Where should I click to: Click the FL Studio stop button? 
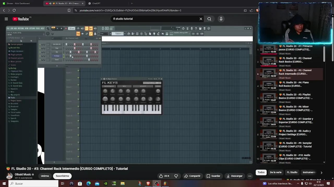(62, 28)
